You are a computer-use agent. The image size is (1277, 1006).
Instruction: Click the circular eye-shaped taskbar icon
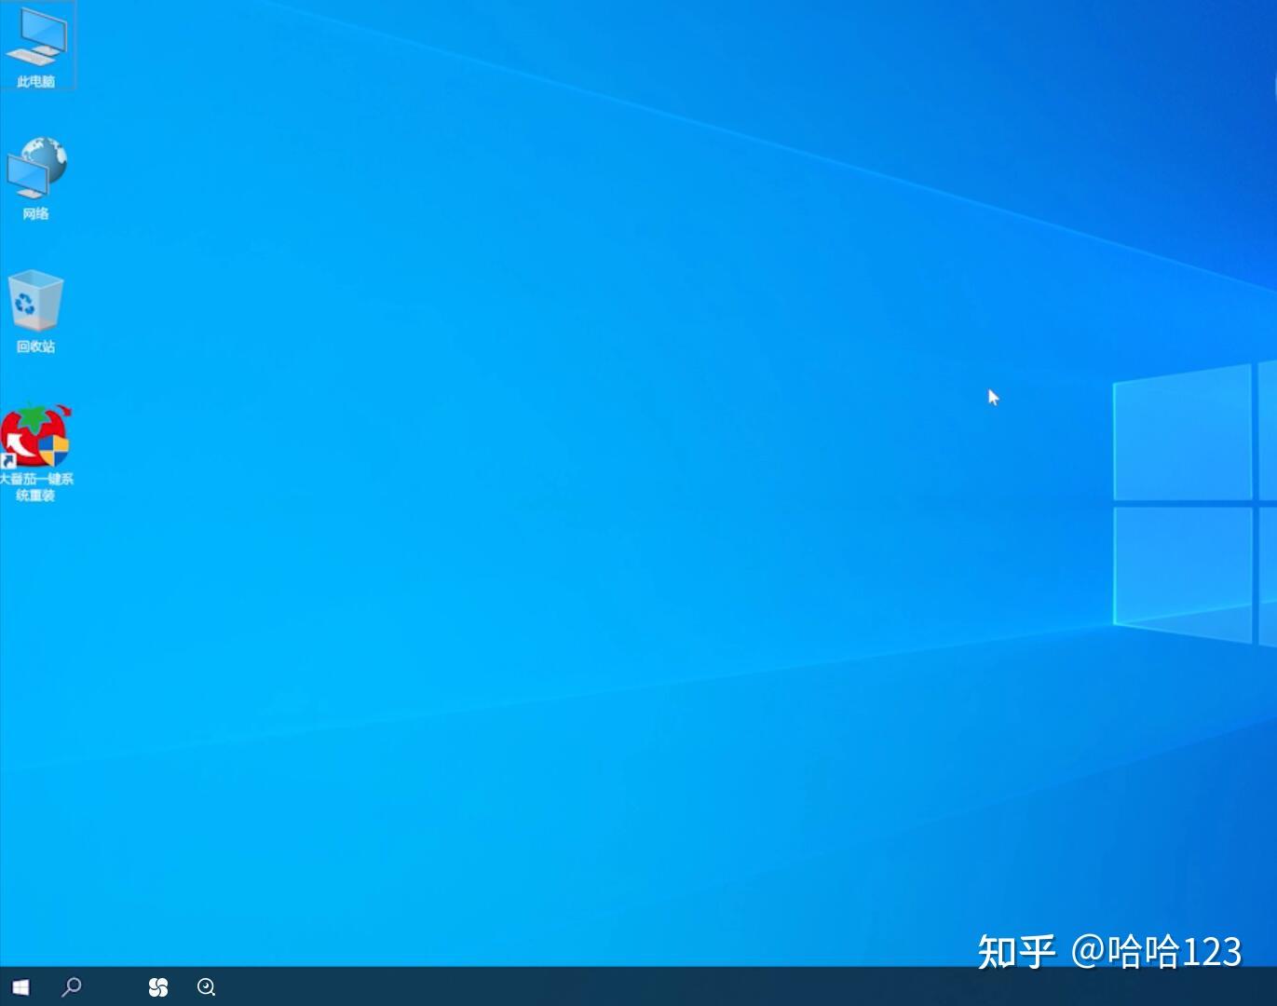(207, 987)
